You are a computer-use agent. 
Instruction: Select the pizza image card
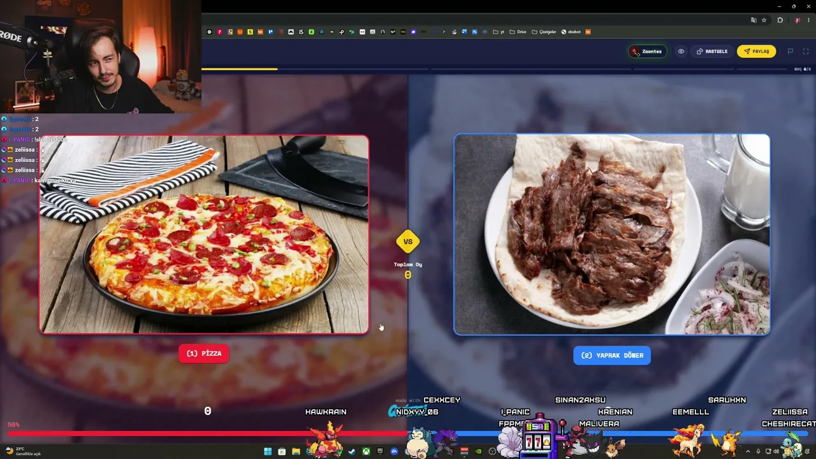[204, 234]
